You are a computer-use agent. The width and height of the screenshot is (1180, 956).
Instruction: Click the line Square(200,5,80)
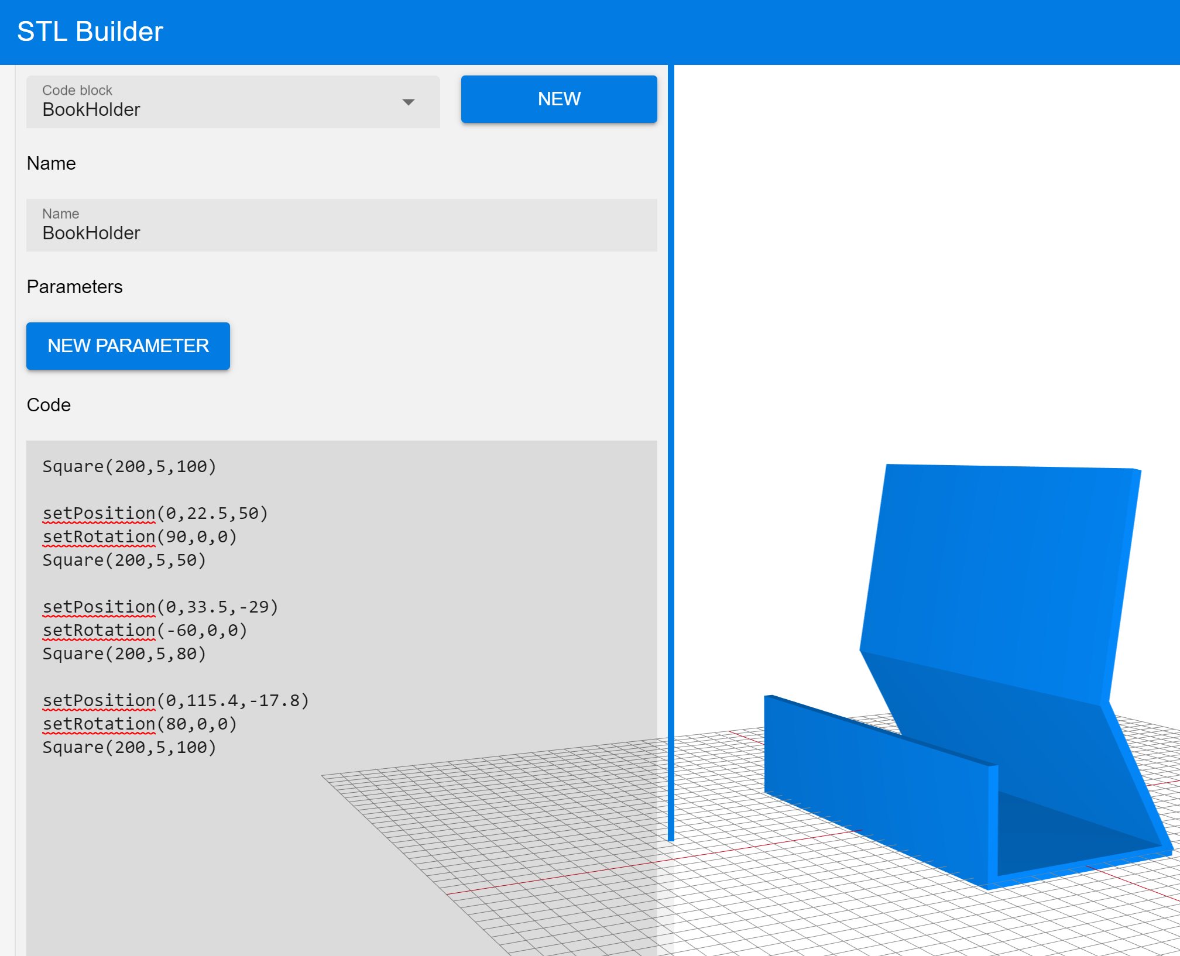click(x=124, y=654)
